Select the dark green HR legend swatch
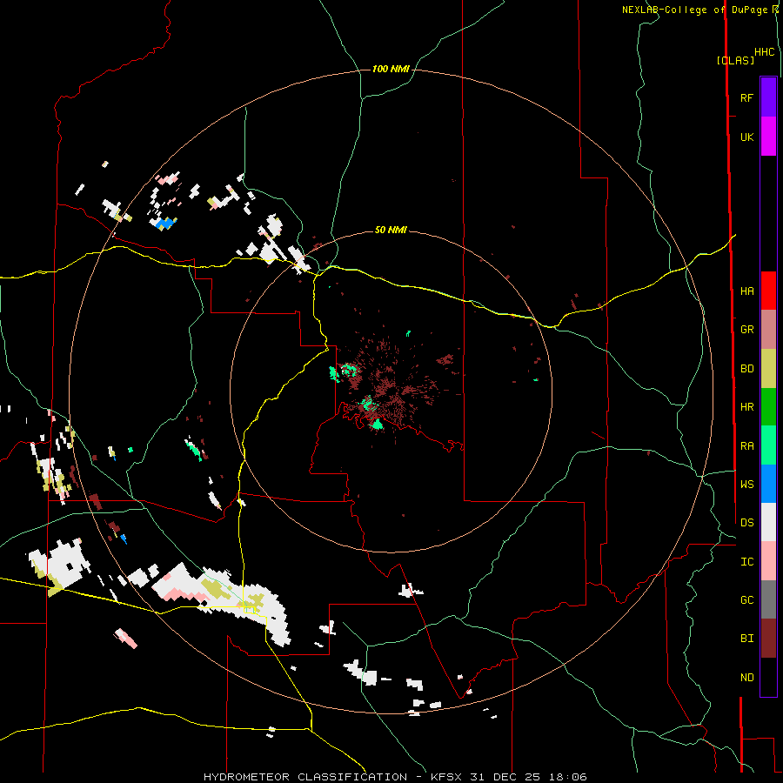This screenshot has width=783, height=783. (768, 406)
